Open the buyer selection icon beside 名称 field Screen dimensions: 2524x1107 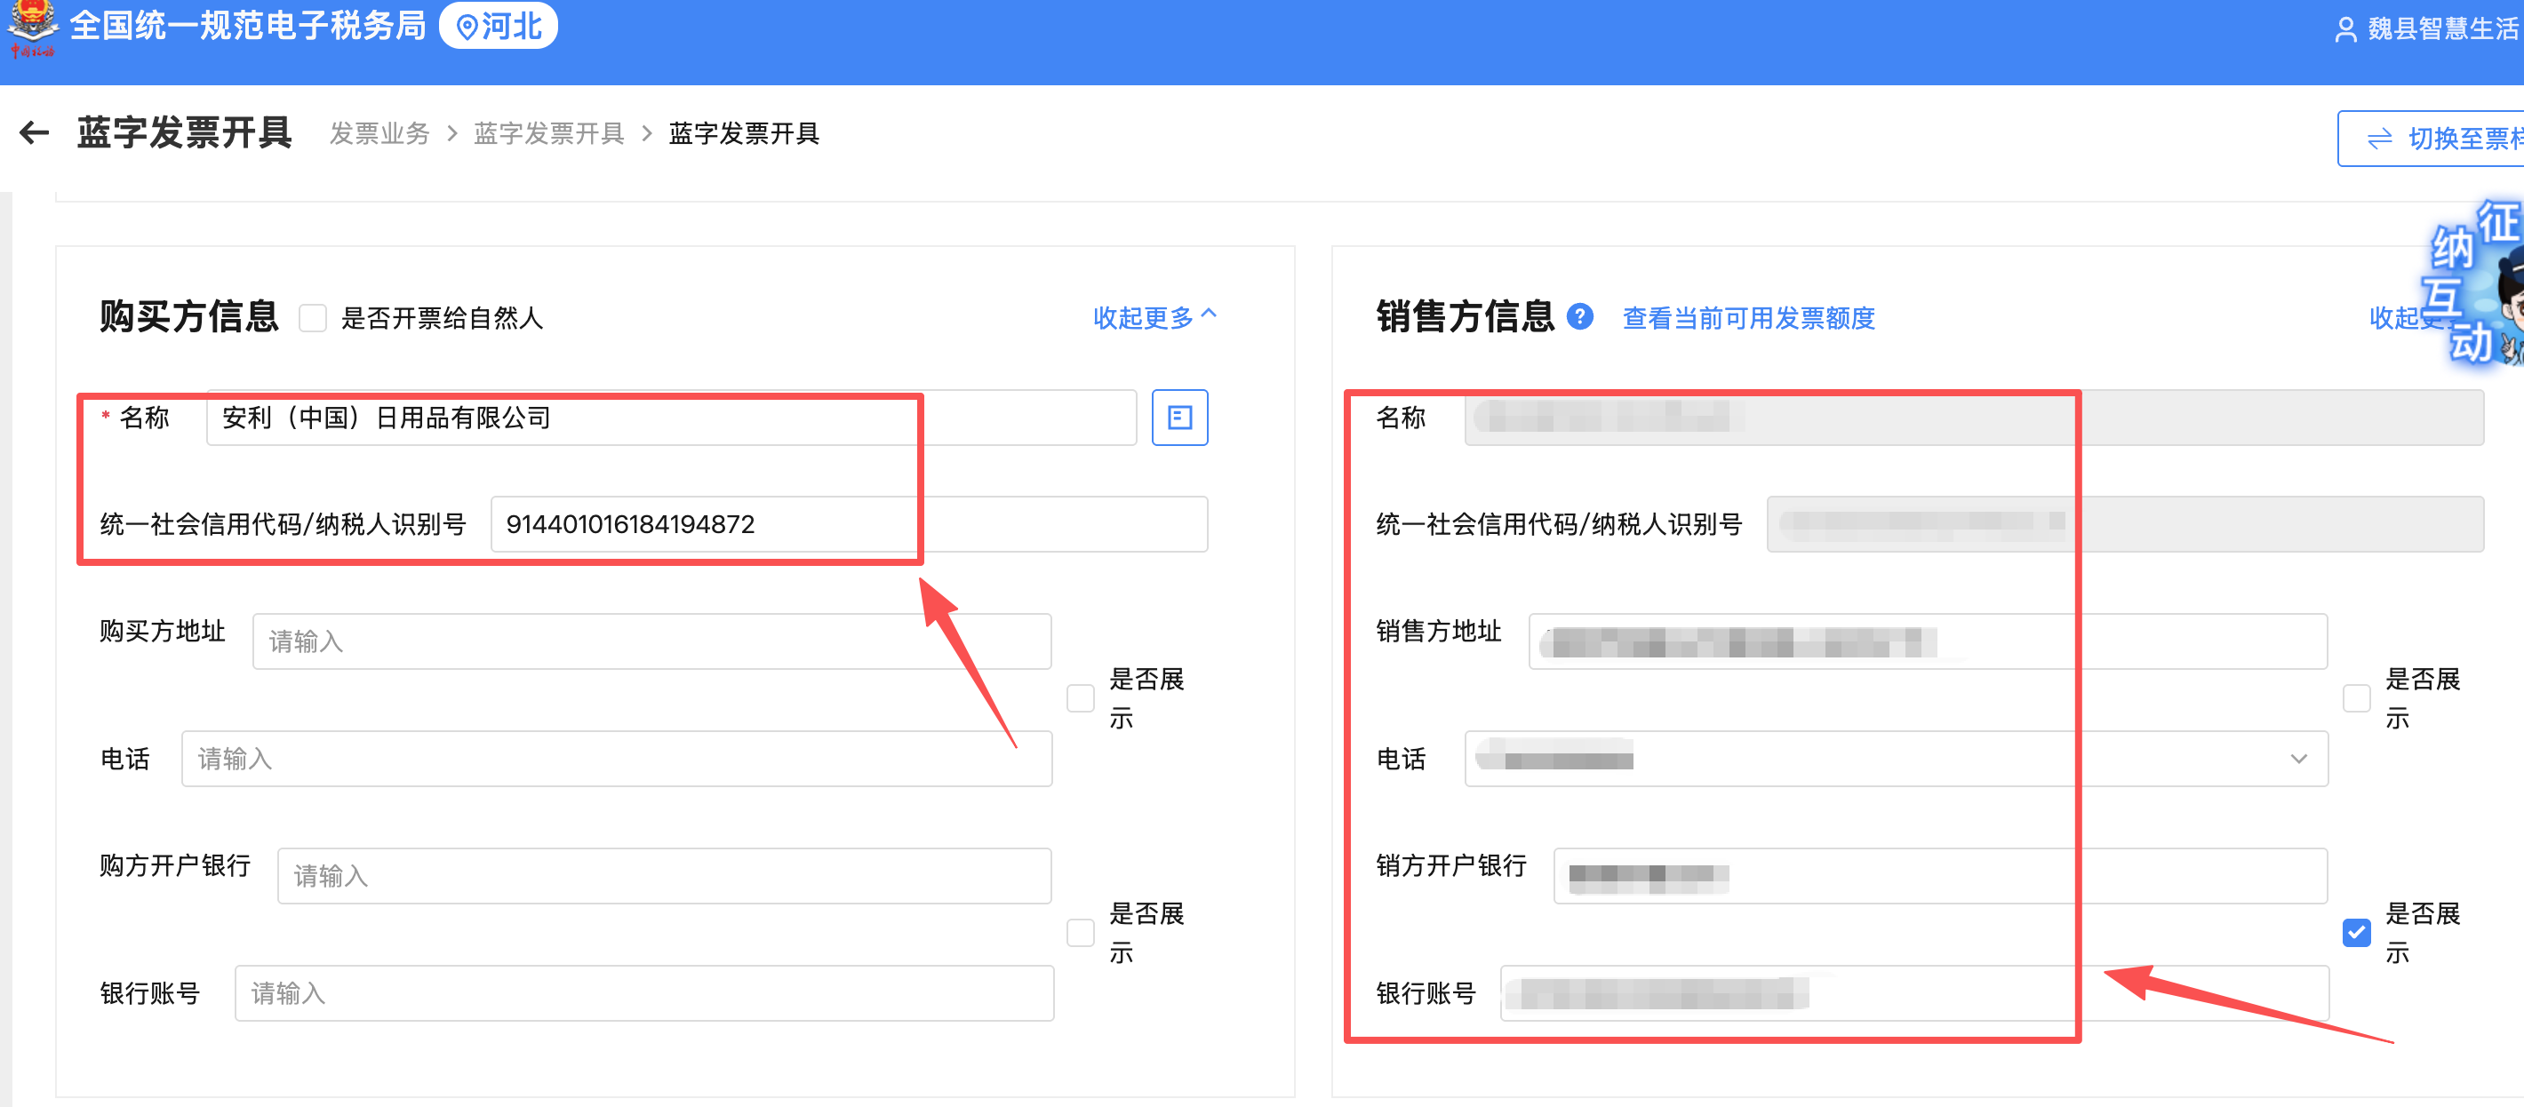click(1178, 418)
